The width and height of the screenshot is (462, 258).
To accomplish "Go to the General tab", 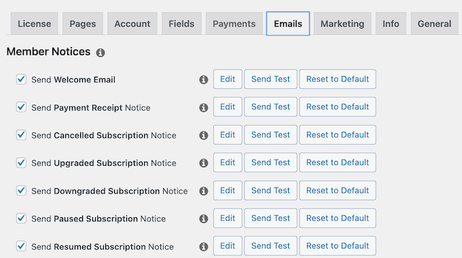I will (435, 24).
